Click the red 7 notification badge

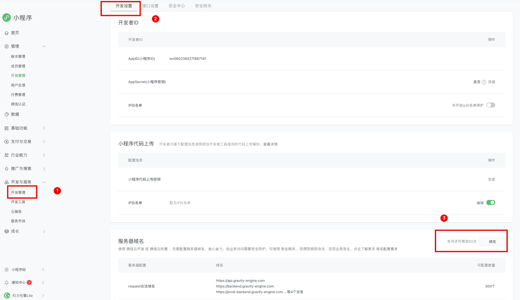pos(29,282)
